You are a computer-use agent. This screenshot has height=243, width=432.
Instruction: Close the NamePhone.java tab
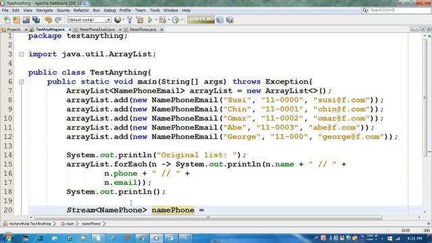pyautogui.click(x=162, y=30)
